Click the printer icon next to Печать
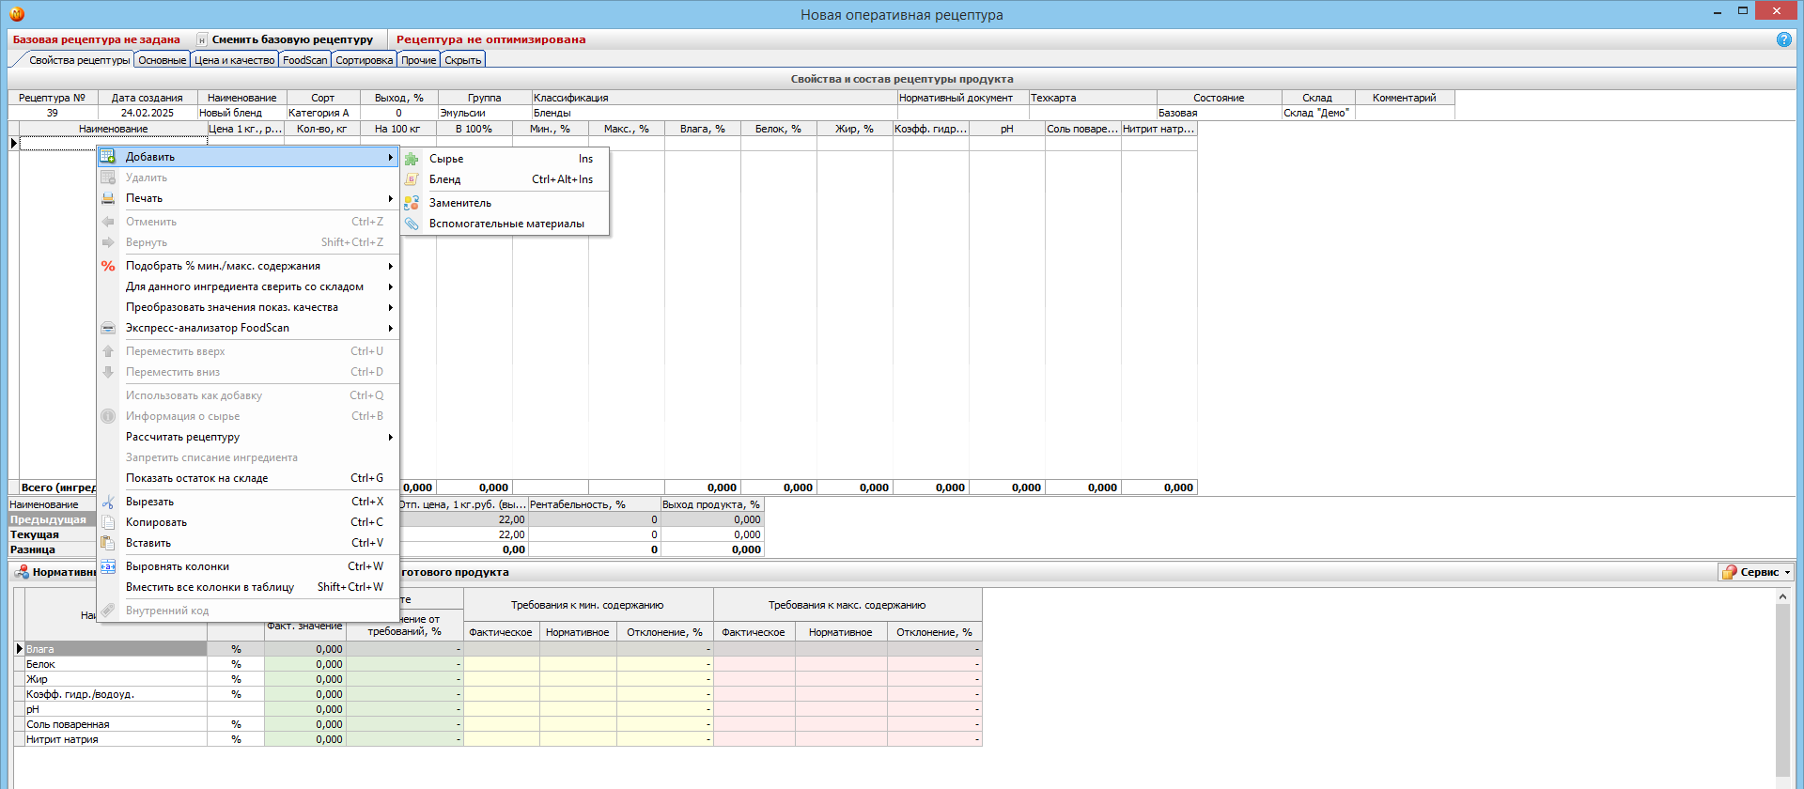Image resolution: width=1804 pixels, height=789 pixels. click(x=108, y=198)
